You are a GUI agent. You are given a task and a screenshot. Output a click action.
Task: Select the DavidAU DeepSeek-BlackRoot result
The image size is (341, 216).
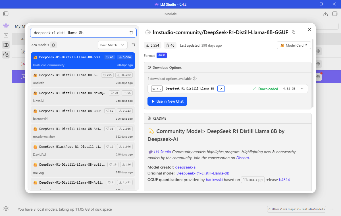point(83,150)
